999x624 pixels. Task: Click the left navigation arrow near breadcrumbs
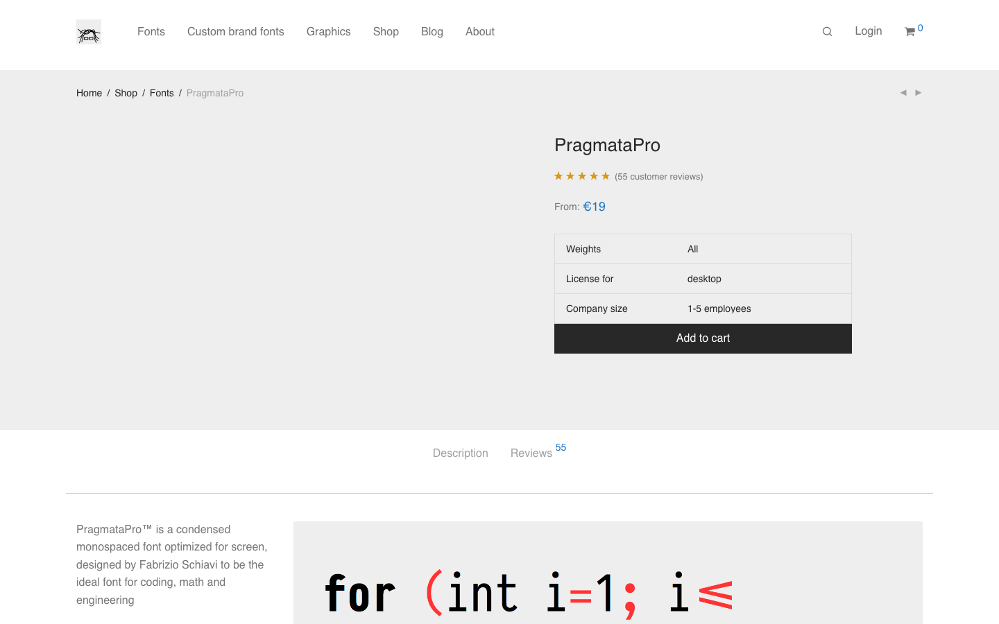(x=903, y=92)
